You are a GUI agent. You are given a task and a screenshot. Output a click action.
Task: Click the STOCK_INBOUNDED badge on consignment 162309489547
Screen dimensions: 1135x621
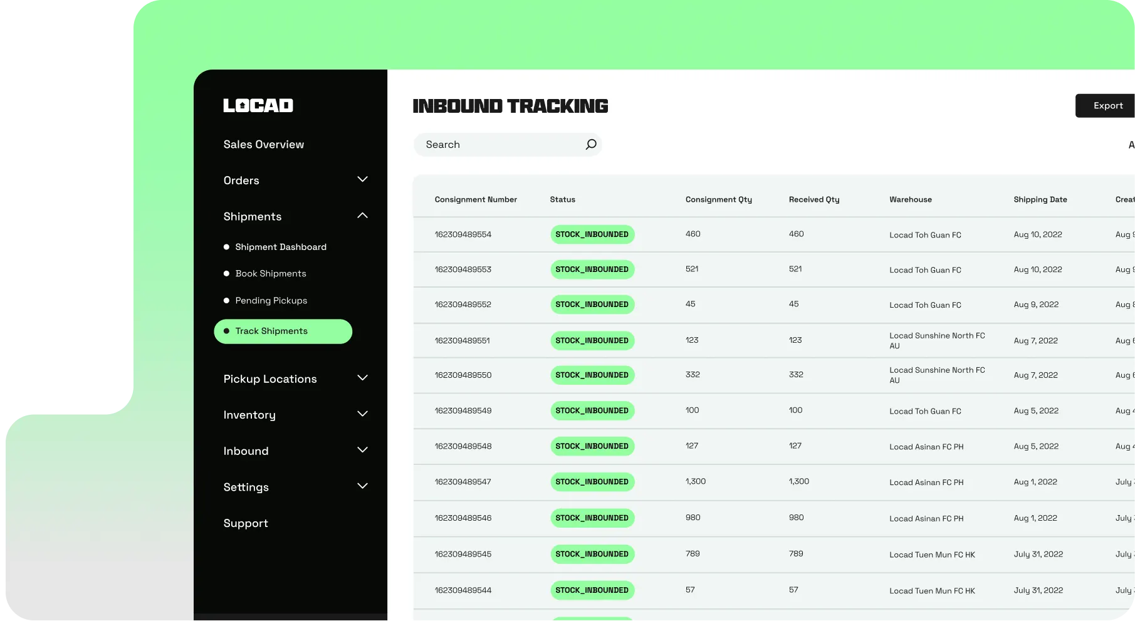[592, 482]
